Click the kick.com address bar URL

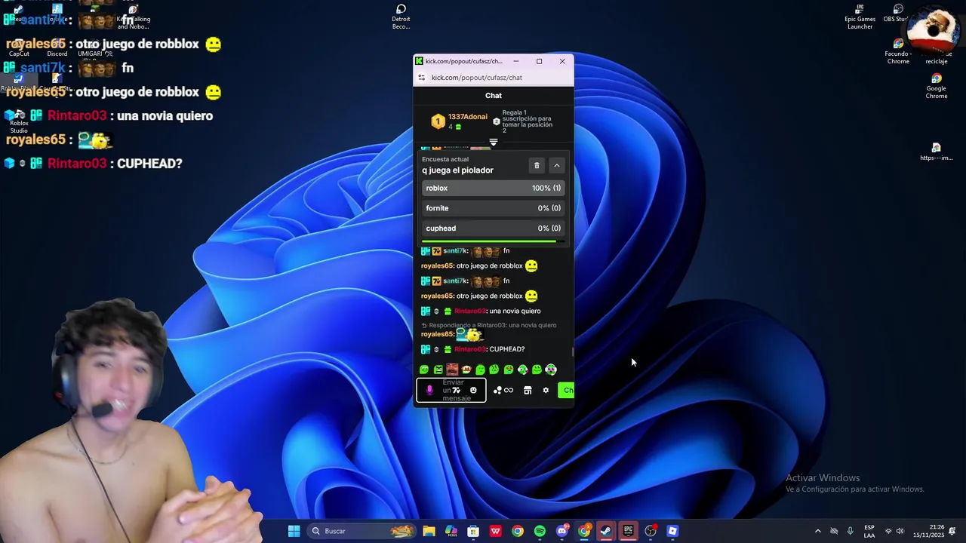(x=476, y=78)
